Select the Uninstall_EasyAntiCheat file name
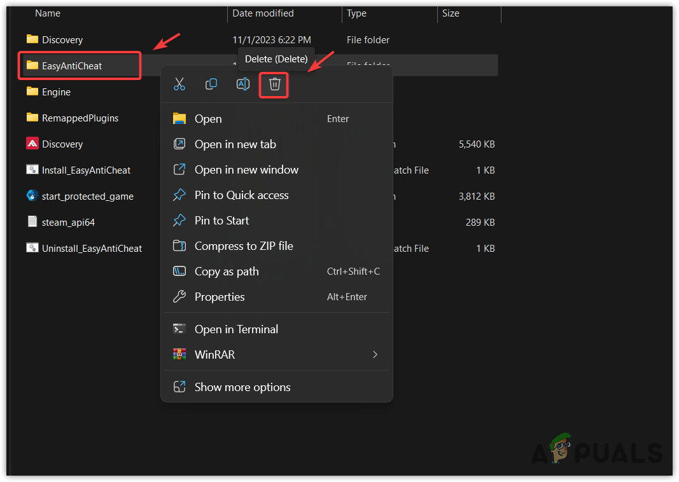Viewport: 679px width, 482px height. 92,249
